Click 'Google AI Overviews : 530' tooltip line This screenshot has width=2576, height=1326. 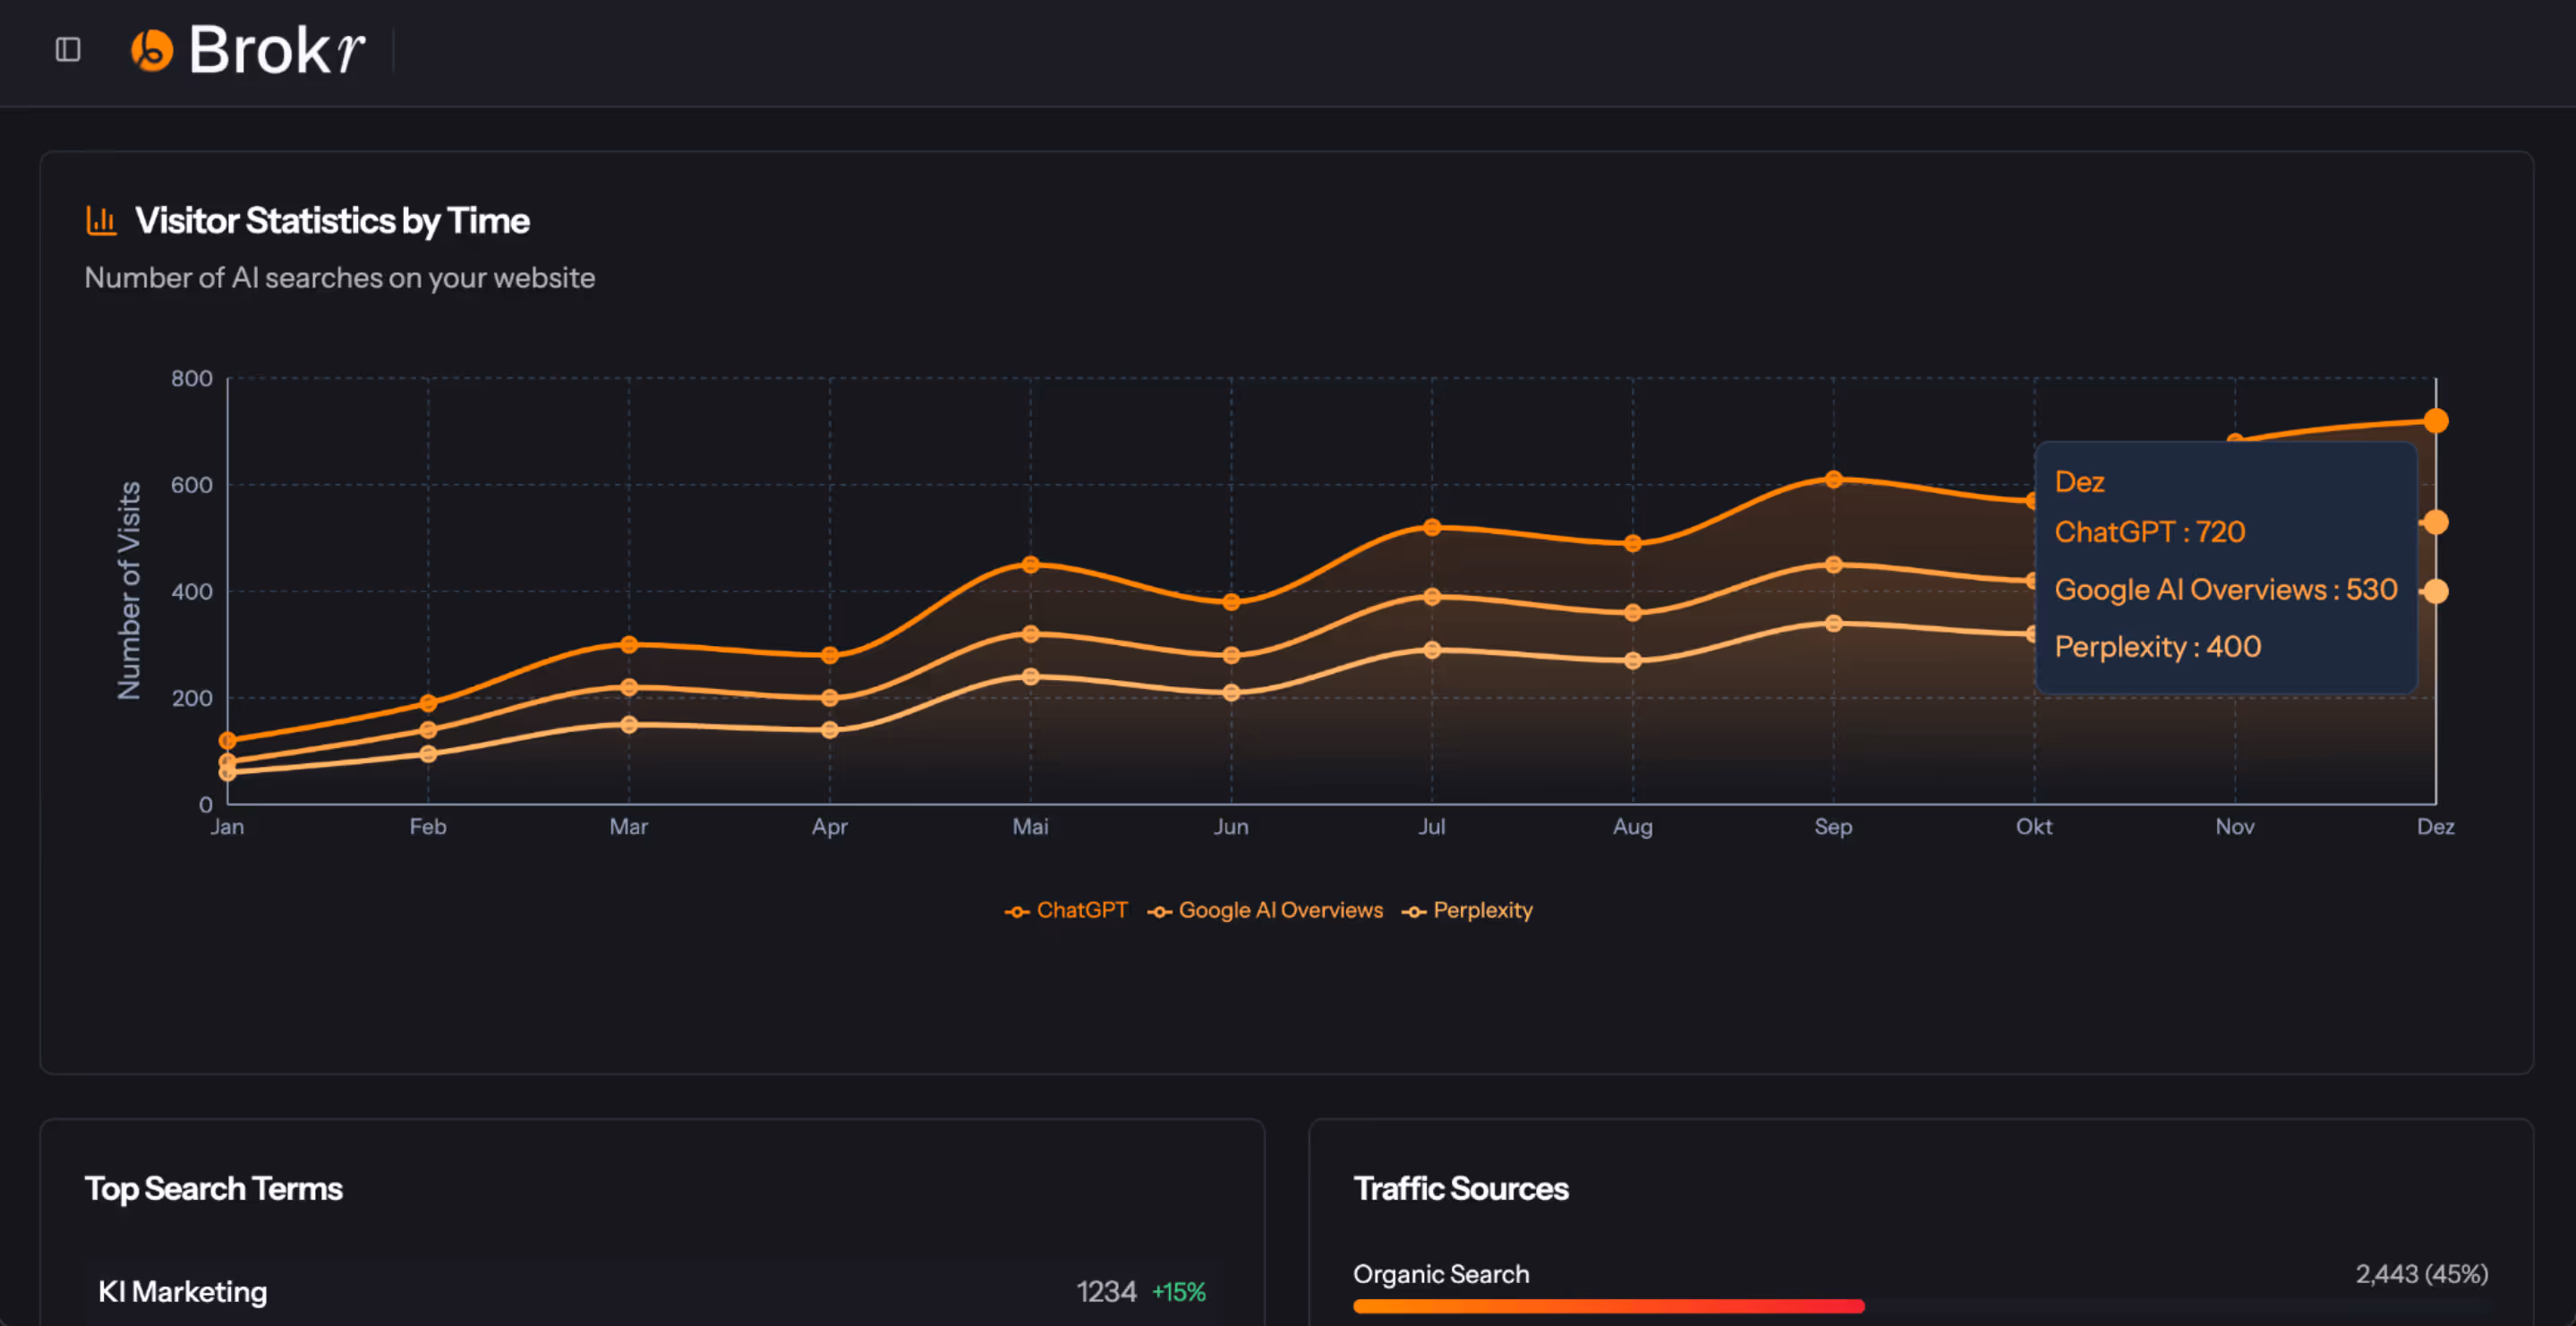coord(2226,589)
